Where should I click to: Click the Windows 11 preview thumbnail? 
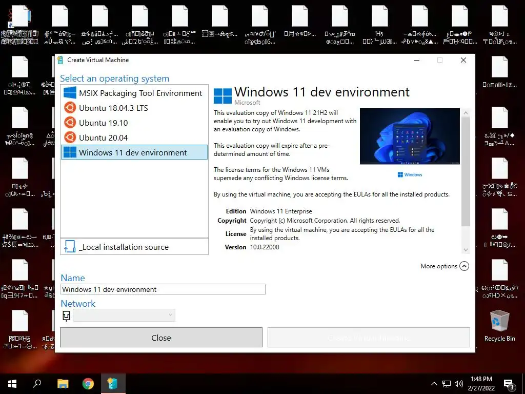tap(410, 136)
